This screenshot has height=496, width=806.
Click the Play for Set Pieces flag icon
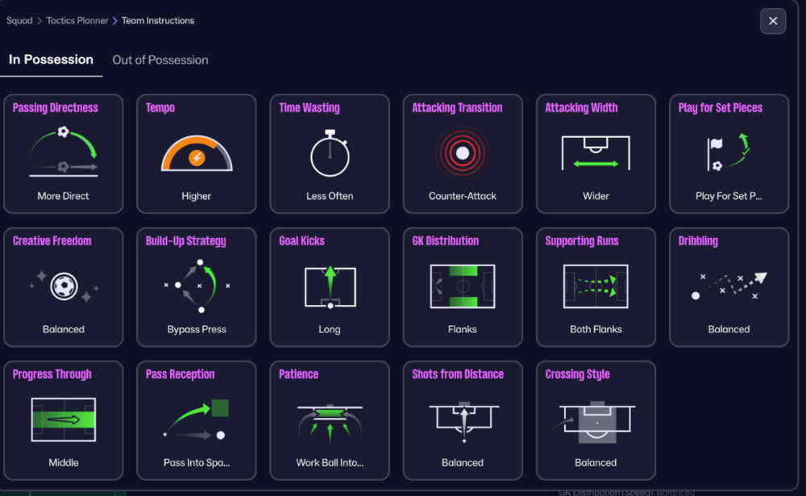tap(729, 152)
